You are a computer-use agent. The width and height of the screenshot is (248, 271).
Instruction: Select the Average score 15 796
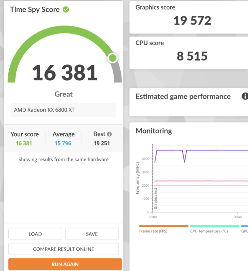[x=63, y=143]
